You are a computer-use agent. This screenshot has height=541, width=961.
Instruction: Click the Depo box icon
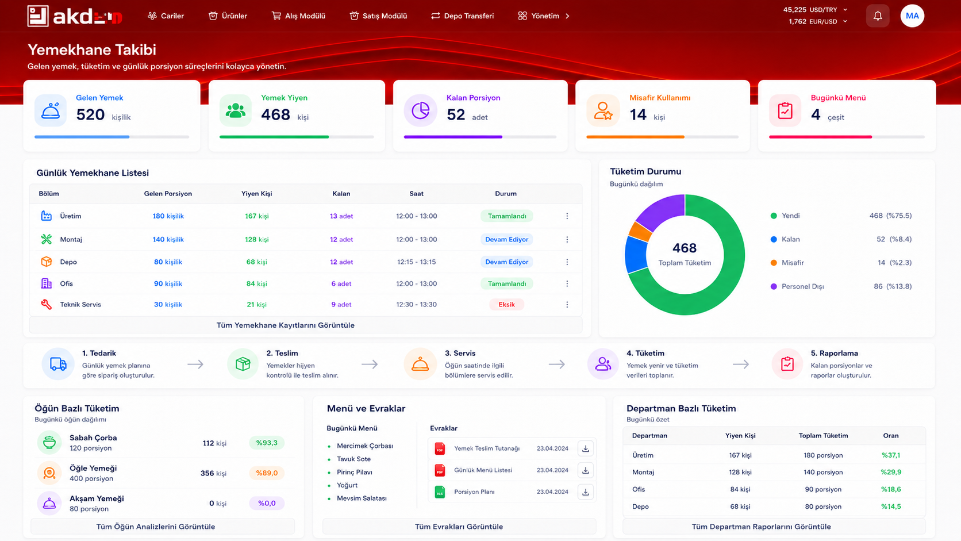coord(47,262)
